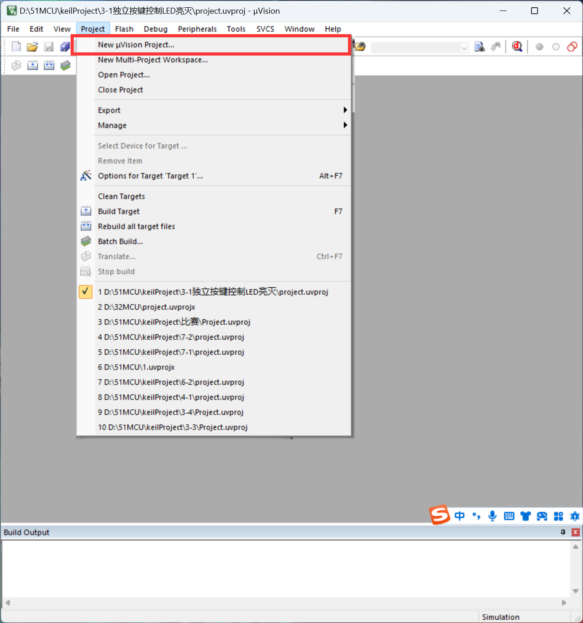Click Build Output horizontal scrollbar right arrow

[564, 603]
